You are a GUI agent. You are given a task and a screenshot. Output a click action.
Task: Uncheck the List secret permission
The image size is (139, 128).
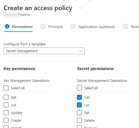tap(79, 105)
